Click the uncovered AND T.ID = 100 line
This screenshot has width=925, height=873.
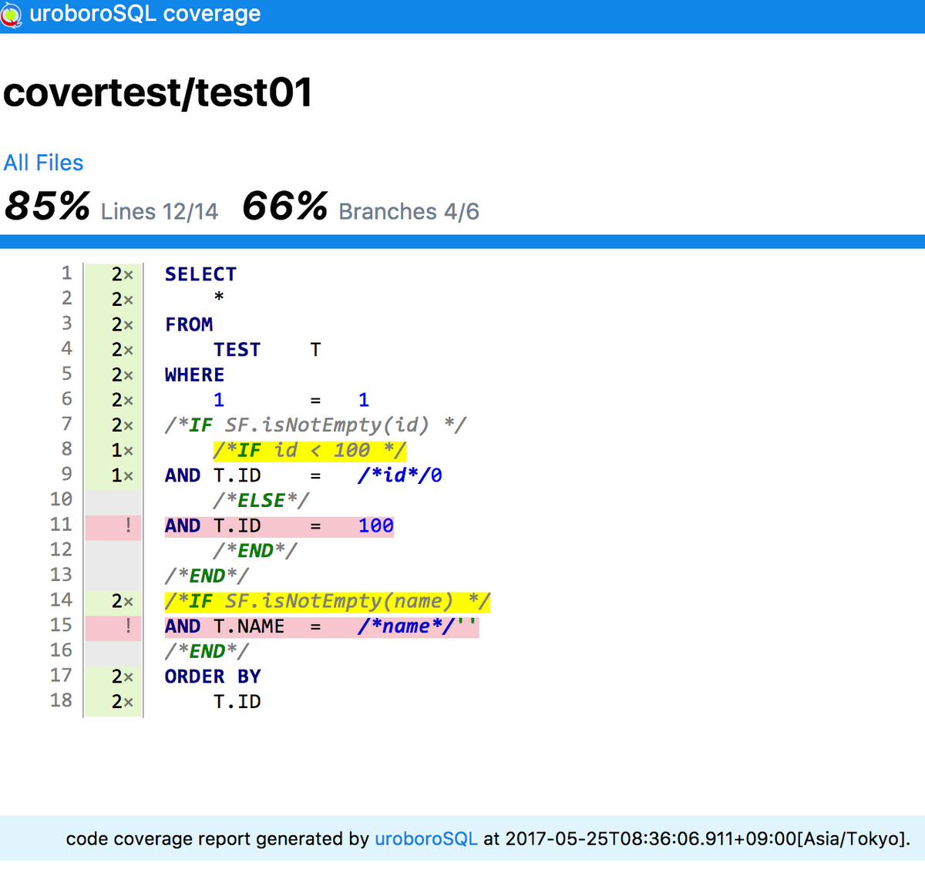point(279,526)
